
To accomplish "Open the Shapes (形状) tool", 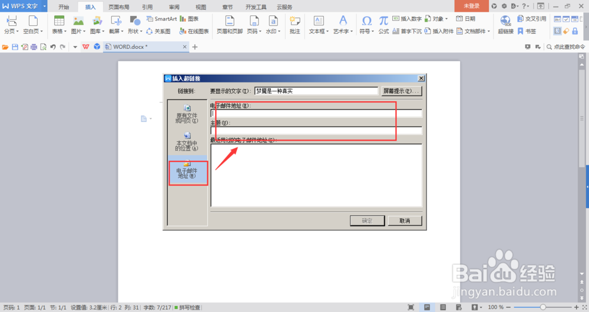I will pyautogui.click(x=135, y=25).
